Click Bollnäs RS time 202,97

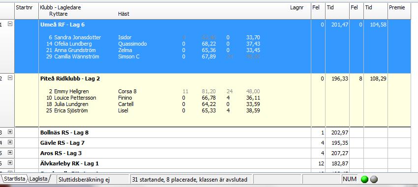pyautogui.click(x=340, y=133)
